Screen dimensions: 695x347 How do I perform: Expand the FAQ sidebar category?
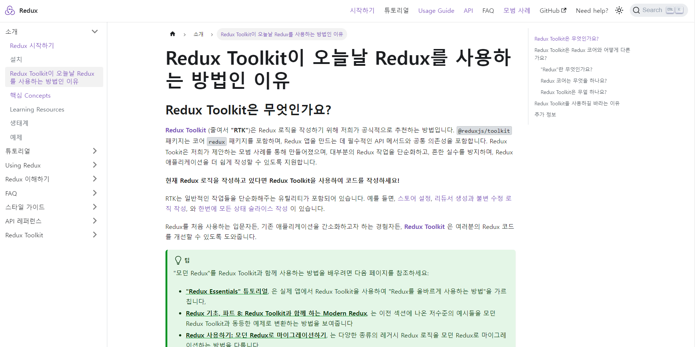point(94,193)
